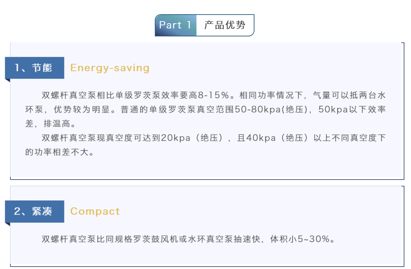Click the 8-15% efficiency figure
Viewport: 411px width, 269px height.
pos(213,95)
